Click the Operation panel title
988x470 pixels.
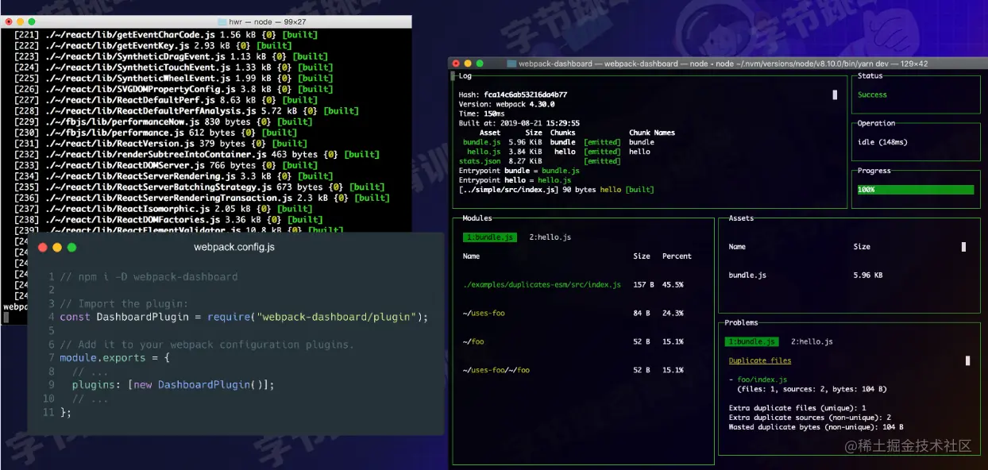[876, 123]
